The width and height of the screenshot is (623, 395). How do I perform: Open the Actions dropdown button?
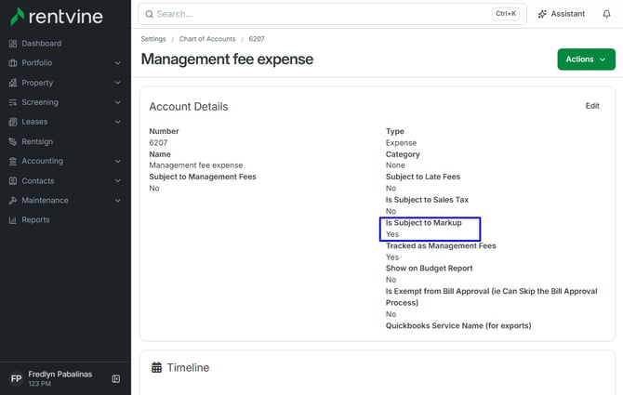(586, 59)
